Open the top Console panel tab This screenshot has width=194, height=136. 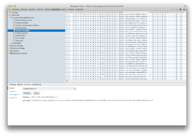71,9
